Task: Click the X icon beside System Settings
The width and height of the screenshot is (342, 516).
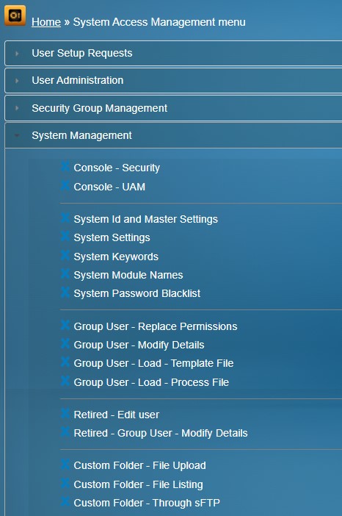Action: pos(65,236)
